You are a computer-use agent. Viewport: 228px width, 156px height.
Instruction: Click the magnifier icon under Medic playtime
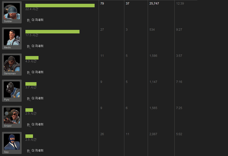pyautogui.click(x=29, y=46)
